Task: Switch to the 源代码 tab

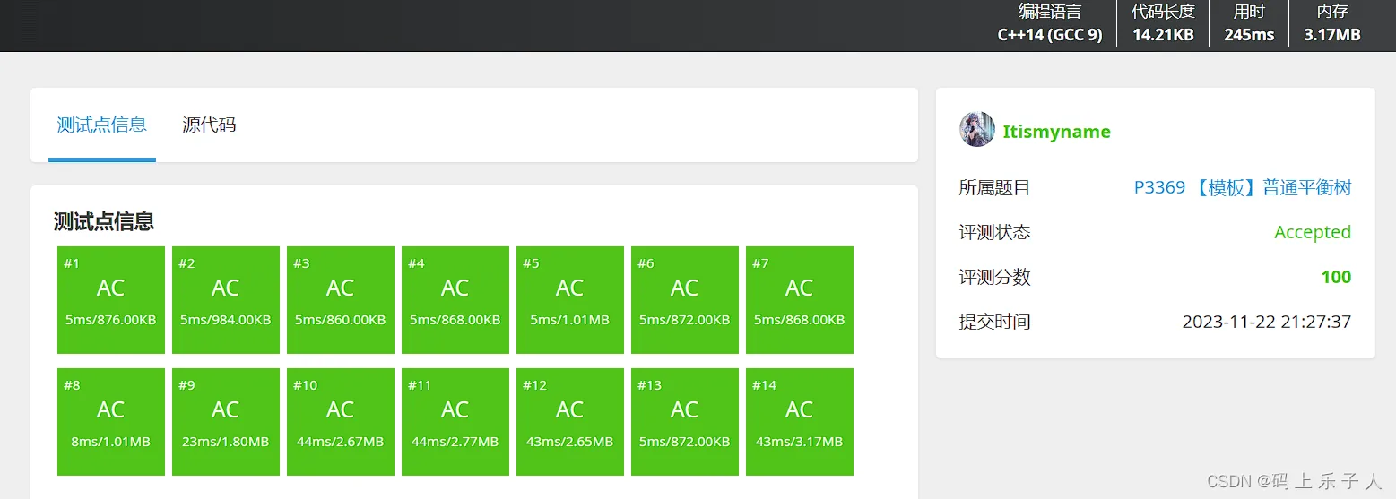Action: click(x=209, y=125)
